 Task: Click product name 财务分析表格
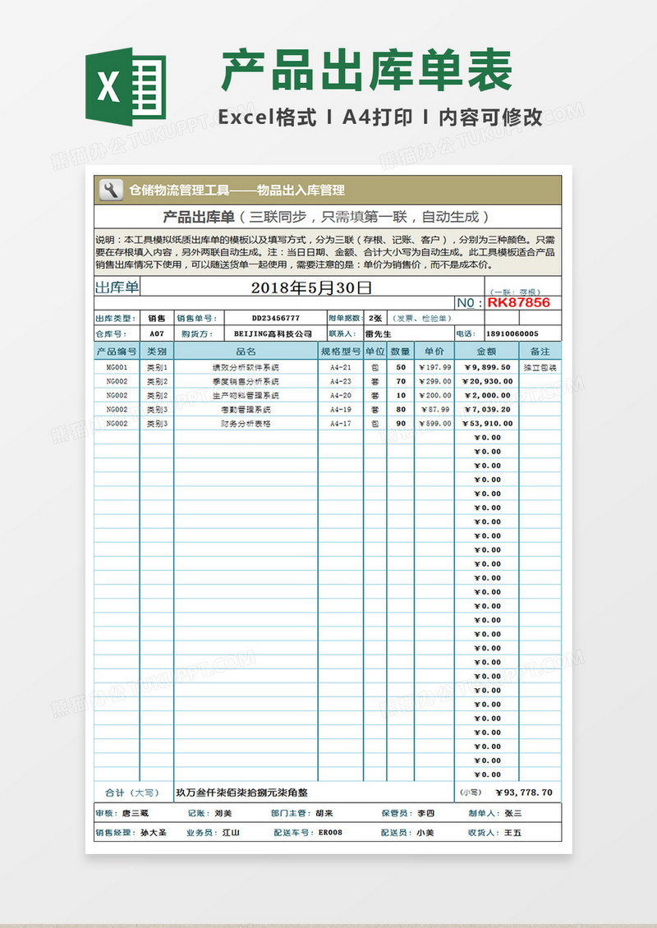[x=246, y=424]
